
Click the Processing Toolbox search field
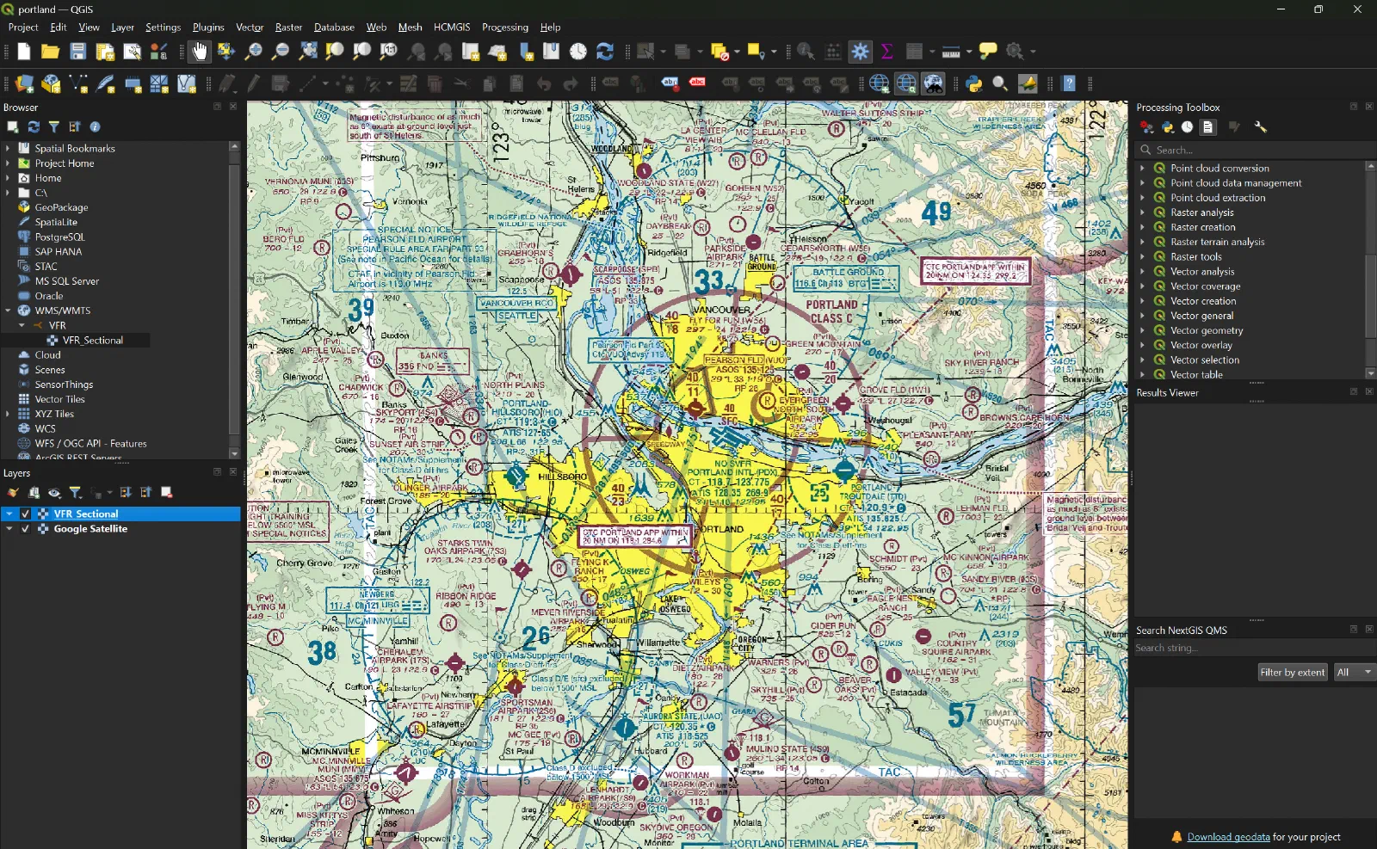click(1255, 150)
